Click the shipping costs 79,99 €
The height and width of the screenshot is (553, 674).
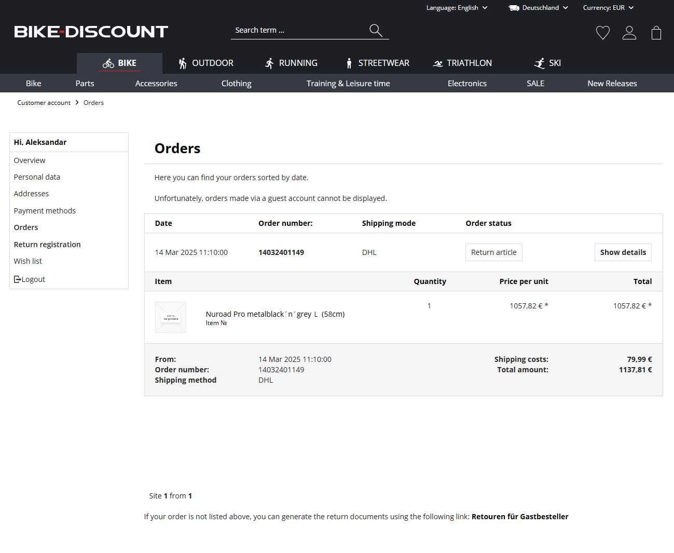[639, 359]
